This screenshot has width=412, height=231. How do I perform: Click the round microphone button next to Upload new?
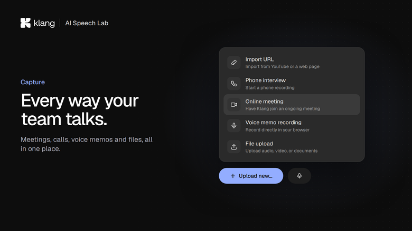pyautogui.click(x=299, y=176)
